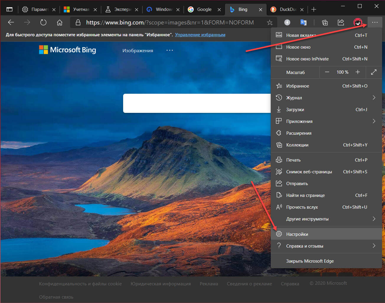Open Настройки in the menu

(326, 234)
